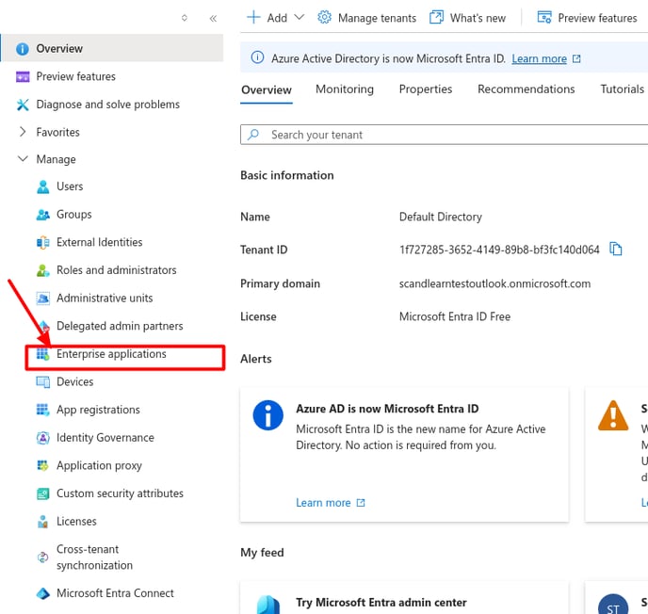The height and width of the screenshot is (614, 648).
Task: Click Manage tenants button
Action: (367, 18)
